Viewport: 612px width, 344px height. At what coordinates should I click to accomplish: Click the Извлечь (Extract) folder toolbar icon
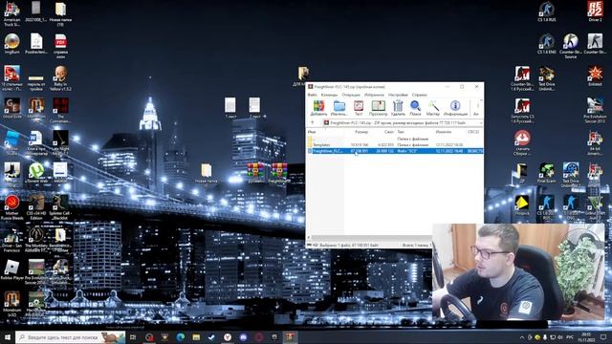(x=339, y=108)
